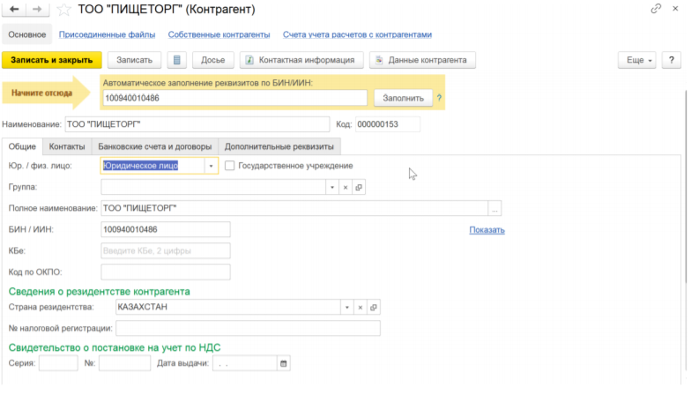Expand the Группа dropdown list
The image size is (691, 395).
point(332,187)
